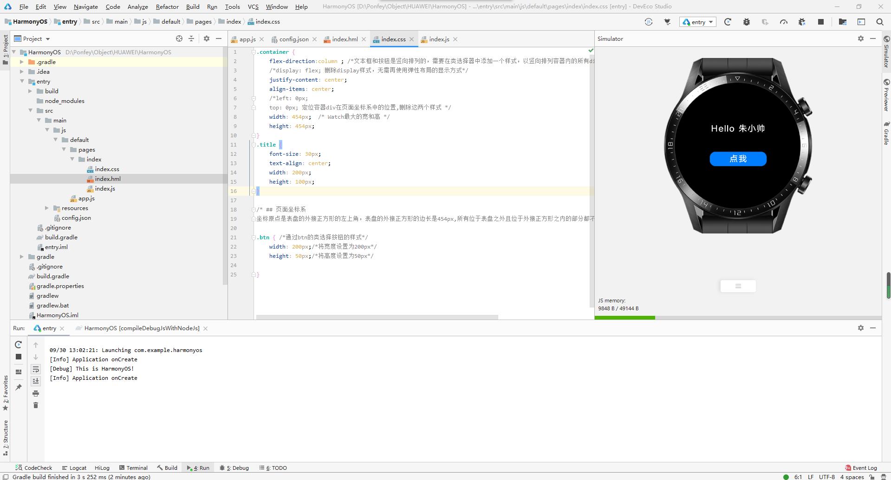Expand the resources folder in tree
The width and height of the screenshot is (891, 480).
point(47,208)
